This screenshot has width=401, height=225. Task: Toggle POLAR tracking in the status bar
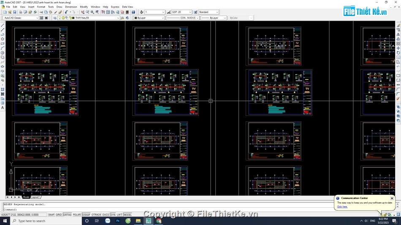coord(77,215)
